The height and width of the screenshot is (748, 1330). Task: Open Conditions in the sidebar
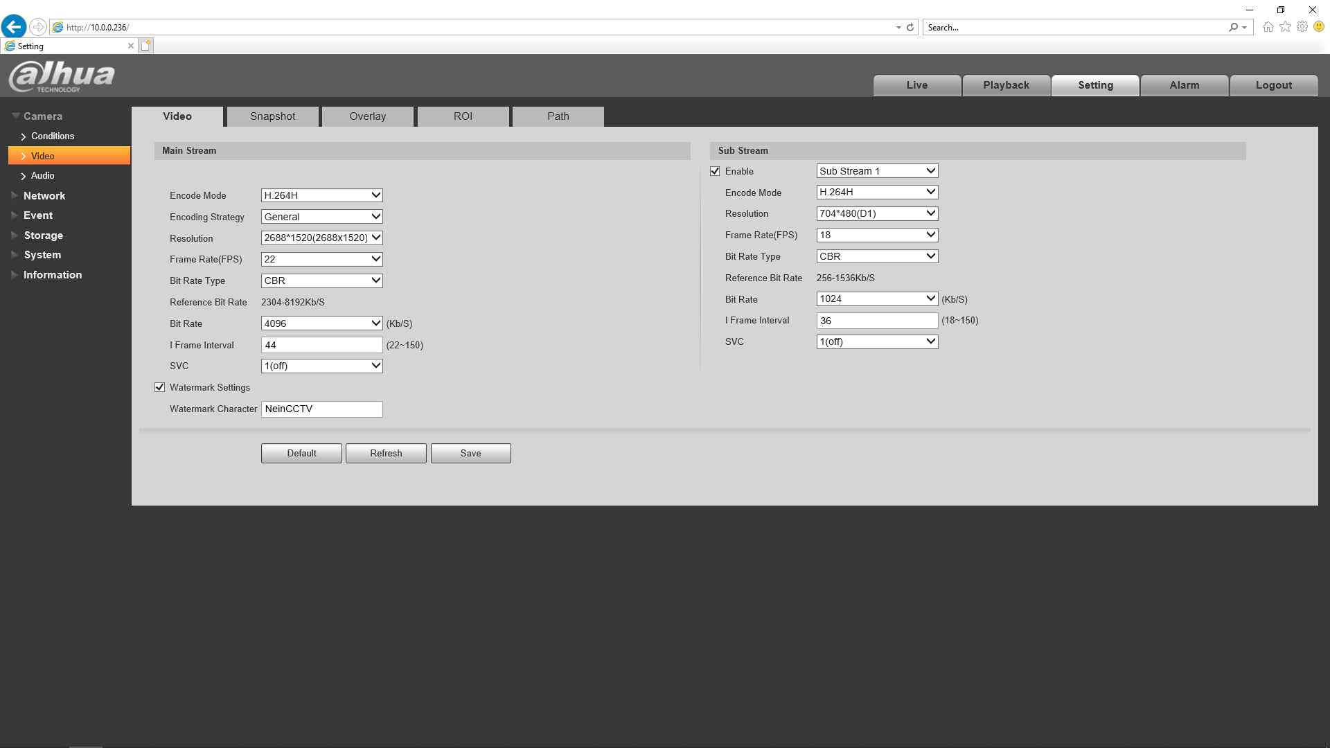pos(52,136)
